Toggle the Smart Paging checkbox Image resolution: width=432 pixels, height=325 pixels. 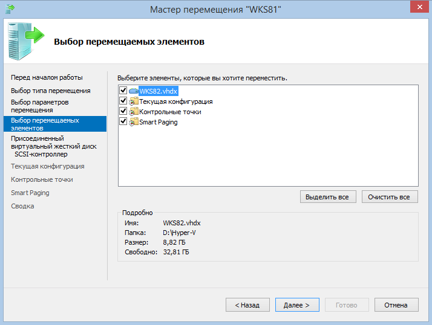(x=123, y=122)
